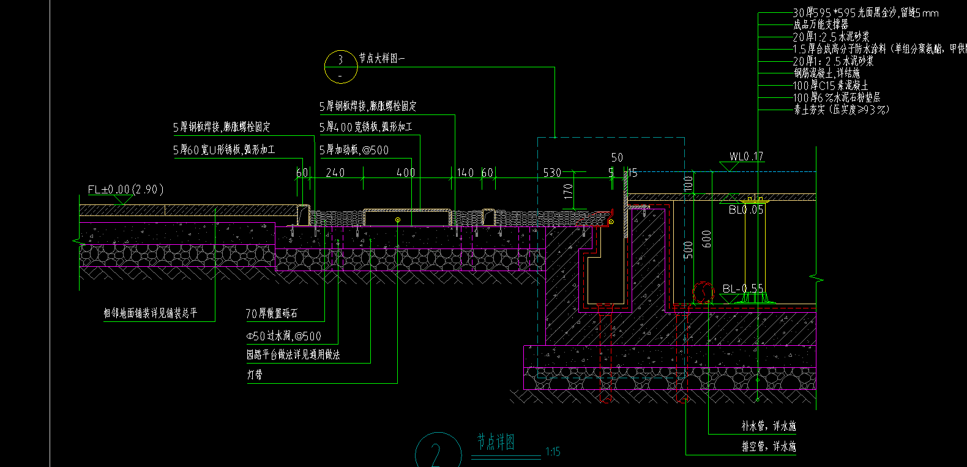This screenshot has width=967, height=467.
Task: Click the '5厚60宽U形锈板,弧形加工' annotation
Action: tap(224, 150)
